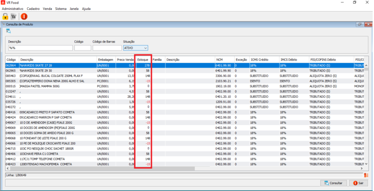This screenshot has width=374, height=191.
Task: Open the Janela menu
Action: point(74,9)
